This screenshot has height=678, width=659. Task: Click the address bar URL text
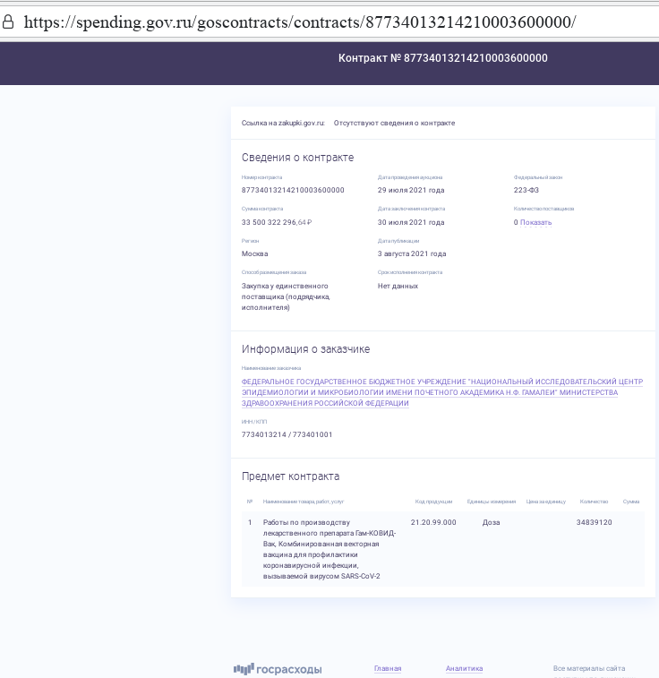tap(300, 22)
